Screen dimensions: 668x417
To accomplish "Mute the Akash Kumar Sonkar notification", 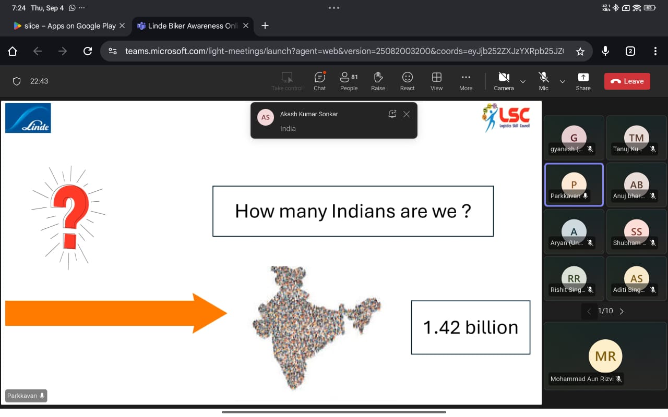I will point(392,114).
